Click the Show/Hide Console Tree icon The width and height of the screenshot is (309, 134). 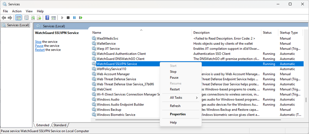click(18, 18)
